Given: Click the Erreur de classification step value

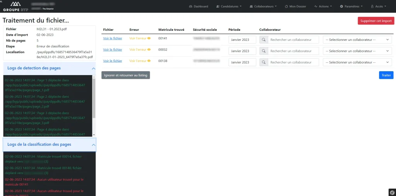Looking at the screenshot, I should pyautogui.click(x=53, y=46).
